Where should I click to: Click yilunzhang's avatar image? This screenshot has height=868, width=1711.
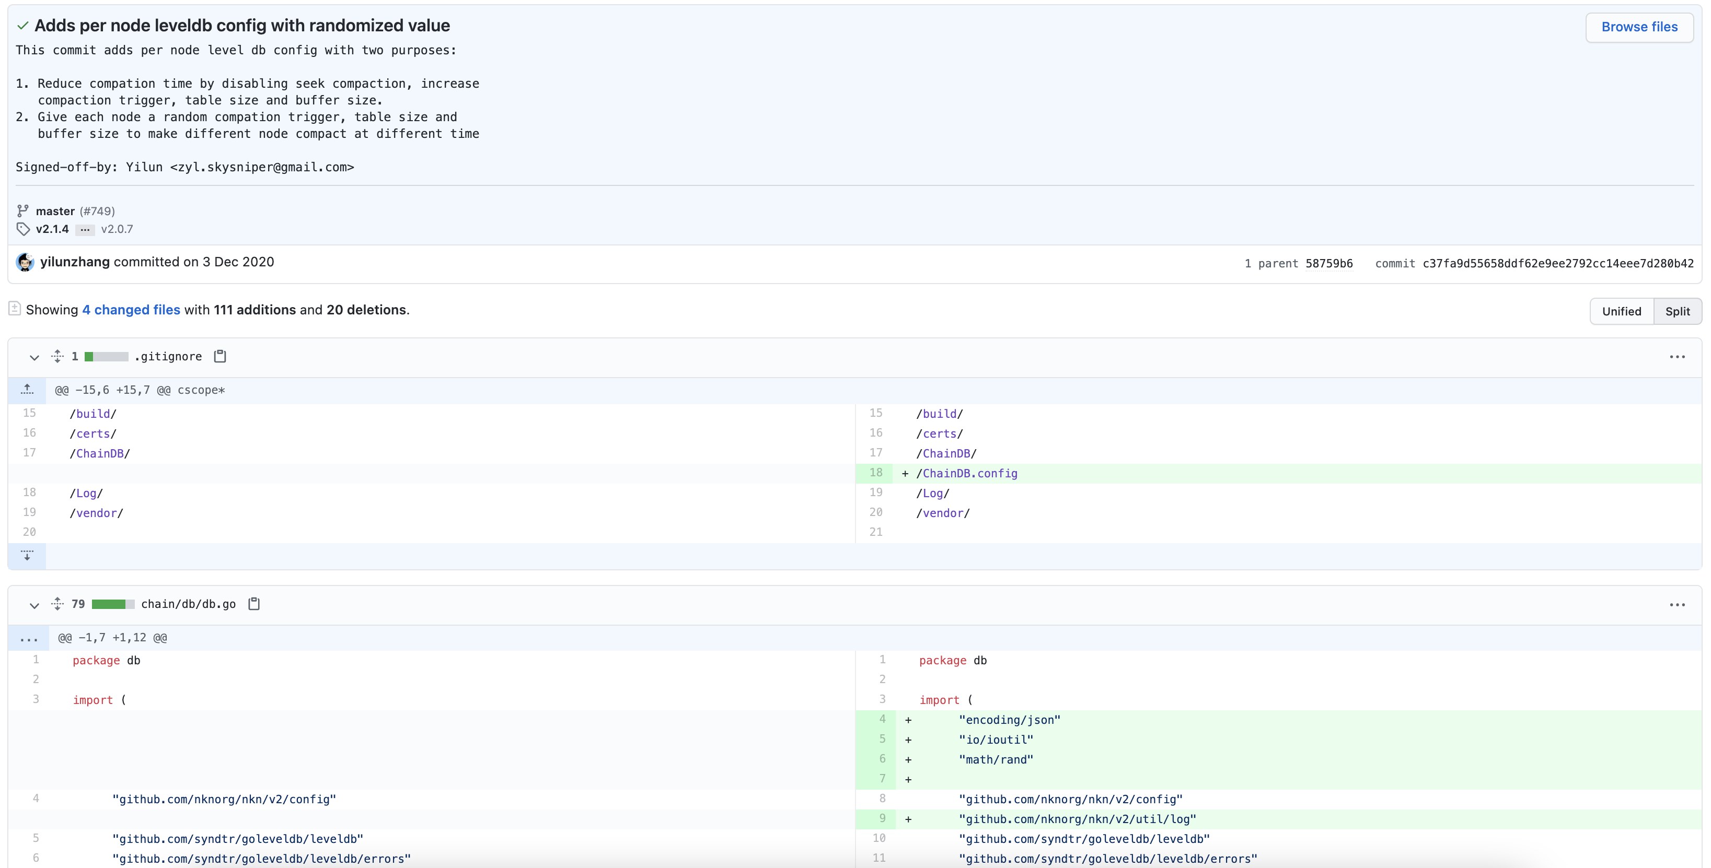click(x=25, y=262)
